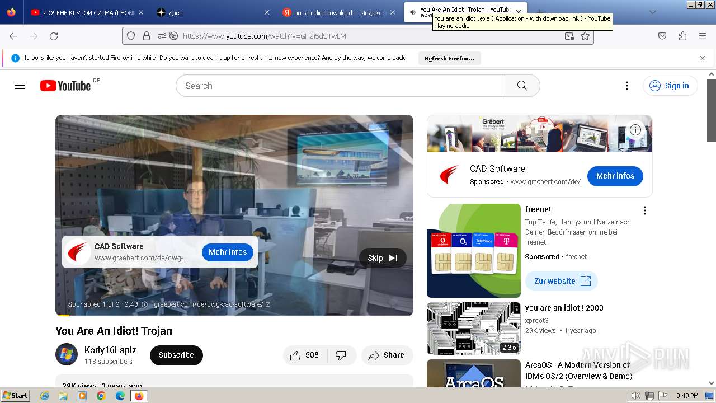Switch to the Дзен tab
Viewport: 716px width, 403px height.
[213, 12]
